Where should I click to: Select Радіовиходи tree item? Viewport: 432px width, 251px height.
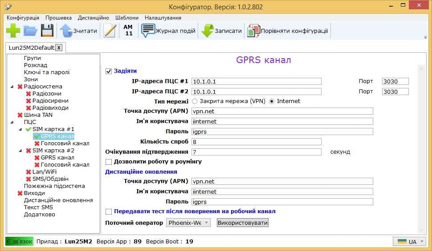tap(50, 108)
